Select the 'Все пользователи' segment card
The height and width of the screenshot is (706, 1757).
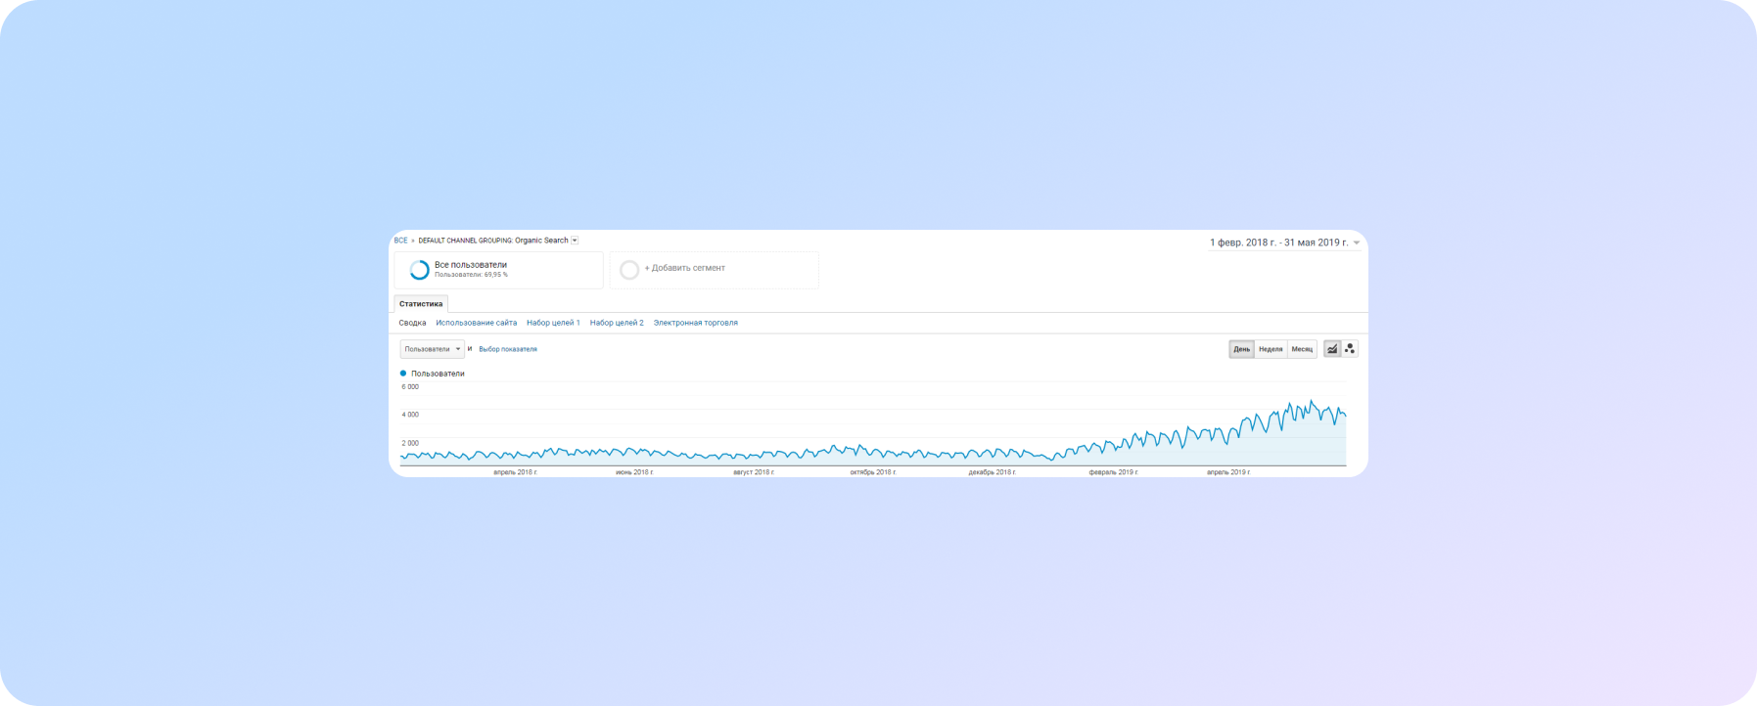(x=499, y=270)
